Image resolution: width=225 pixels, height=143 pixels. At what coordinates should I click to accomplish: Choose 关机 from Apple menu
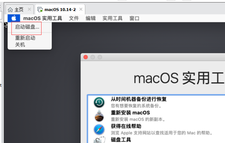pyautogui.click(x=20, y=44)
